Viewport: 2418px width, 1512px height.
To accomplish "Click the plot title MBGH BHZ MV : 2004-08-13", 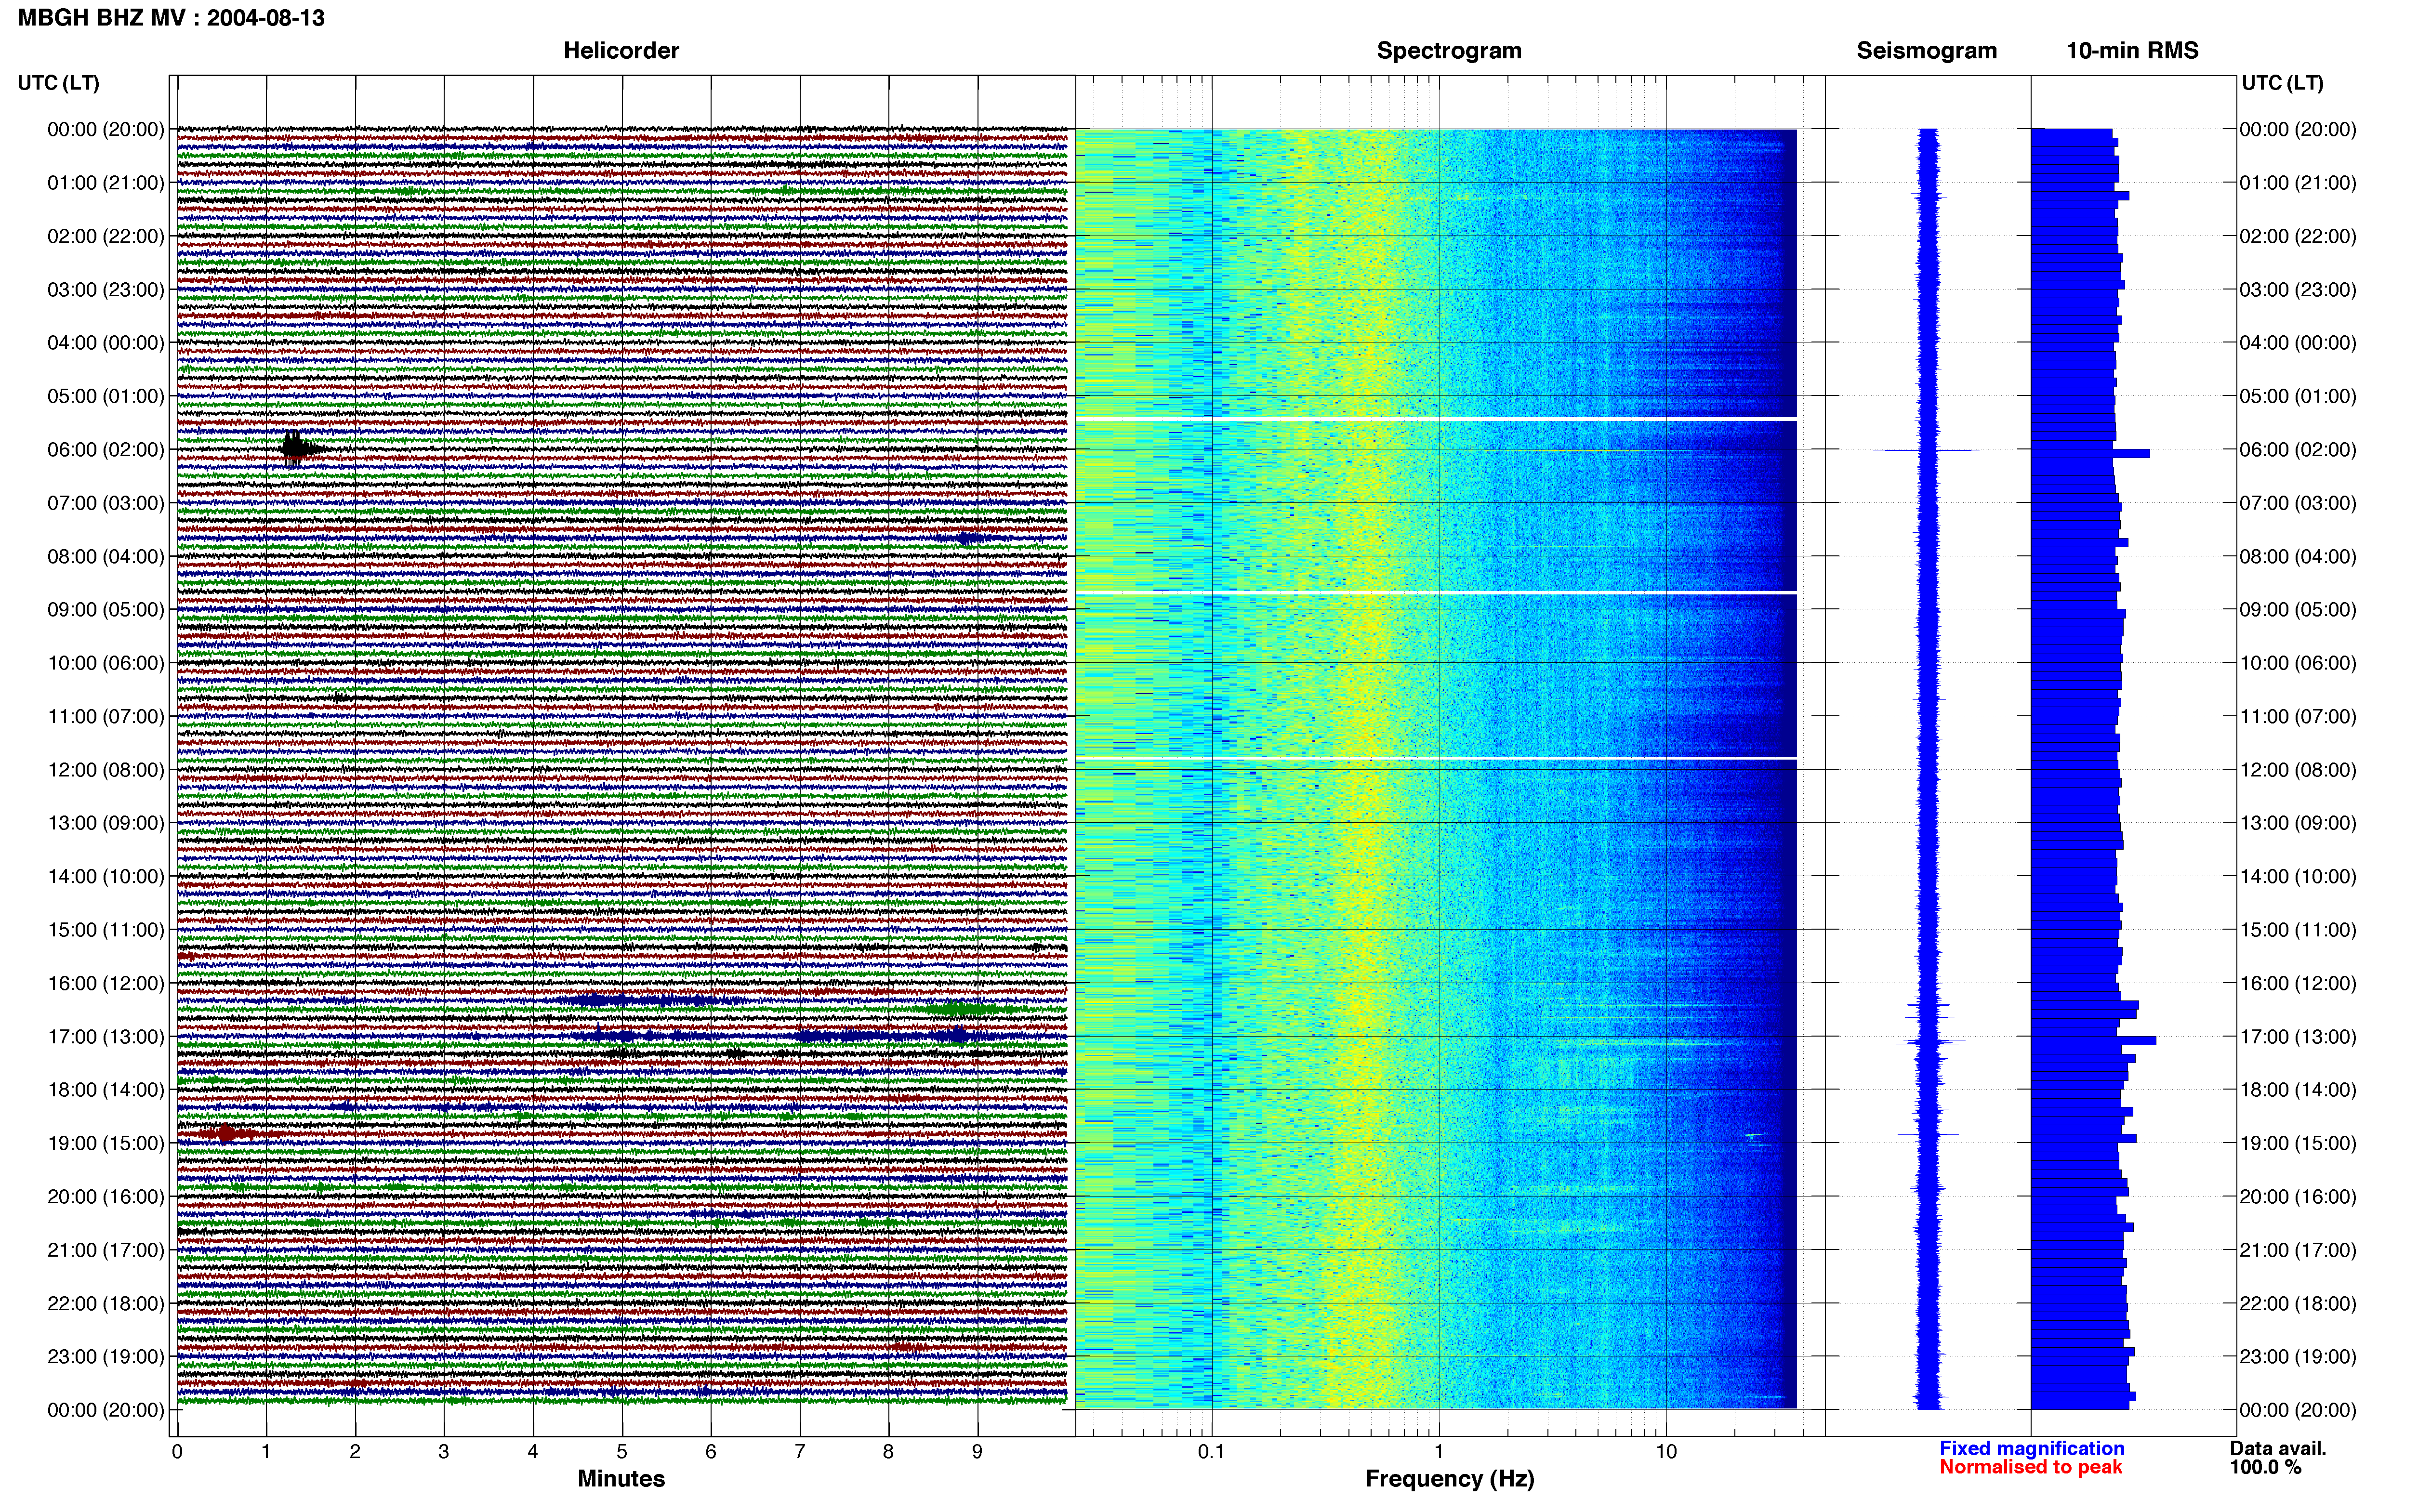I will [x=171, y=18].
